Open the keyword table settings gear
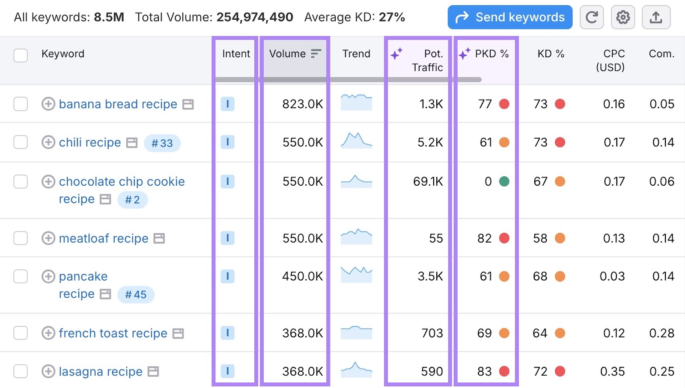685x388 pixels. point(623,17)
